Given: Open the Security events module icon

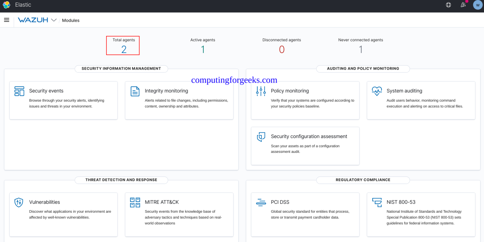Looking at the screenshot, I should point(19,91).
